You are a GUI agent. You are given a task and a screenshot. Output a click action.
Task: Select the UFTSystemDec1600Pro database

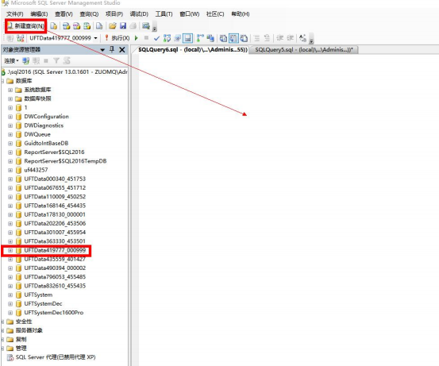point(54,313)
